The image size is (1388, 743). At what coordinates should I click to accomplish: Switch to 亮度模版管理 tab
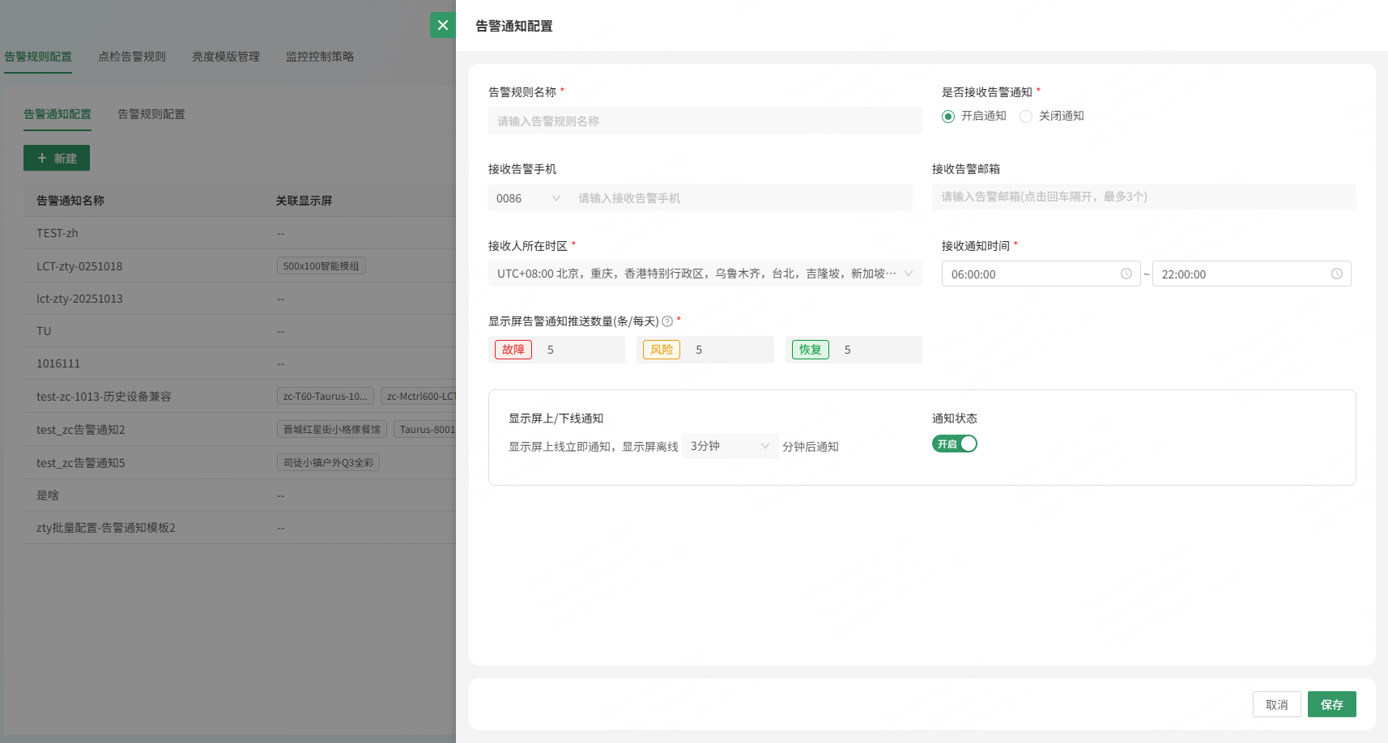226,57
